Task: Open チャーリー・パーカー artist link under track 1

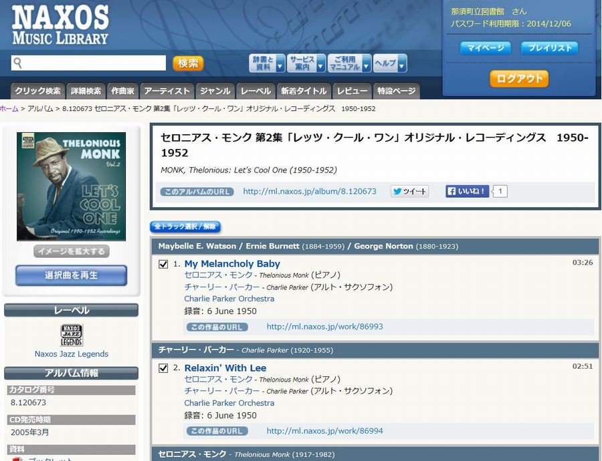Action: (222, 287)
